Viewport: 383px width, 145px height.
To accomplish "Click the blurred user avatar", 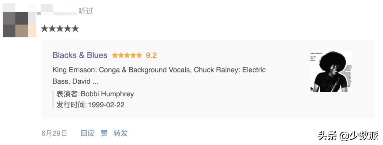I will [19, 20].
